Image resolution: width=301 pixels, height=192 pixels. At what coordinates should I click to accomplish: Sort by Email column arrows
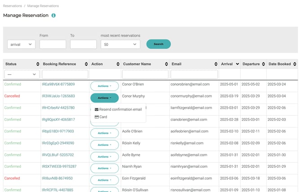pos(216,64)
